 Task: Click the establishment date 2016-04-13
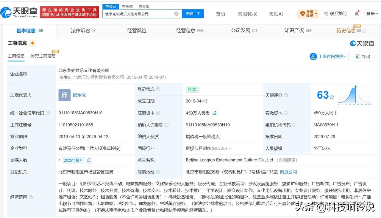pyautogui.click(x=196, y=101)
